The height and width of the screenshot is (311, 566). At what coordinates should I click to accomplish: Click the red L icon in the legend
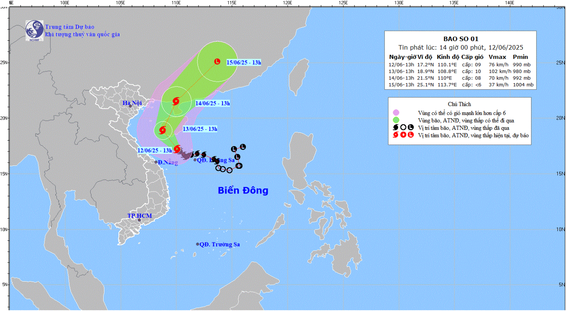click(x=411, y=135)
